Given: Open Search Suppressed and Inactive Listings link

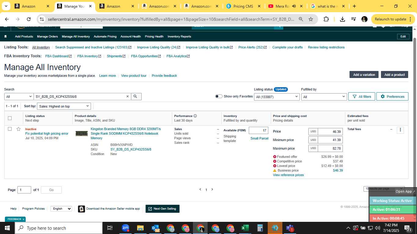Looking at the screenshot, I should pos(93,47).
